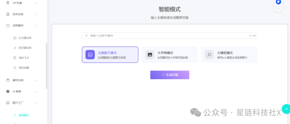This screenshot has width=290, height=124.
Task: Click the 大模型模式 spinner icon
Action: (209, 55)
